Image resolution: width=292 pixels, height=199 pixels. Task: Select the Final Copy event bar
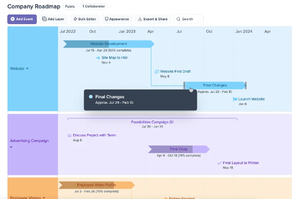click(179, 149)
